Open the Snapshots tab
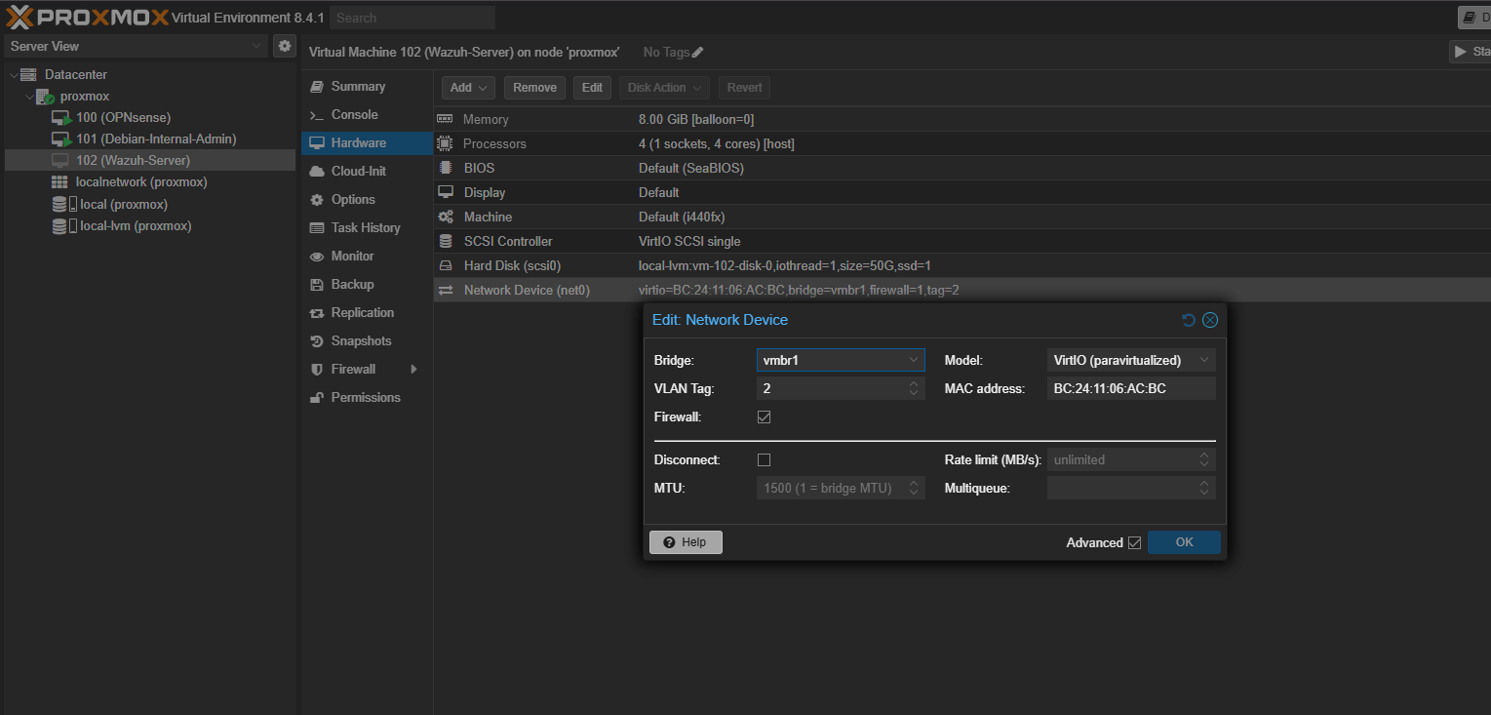 pos(360,341)
